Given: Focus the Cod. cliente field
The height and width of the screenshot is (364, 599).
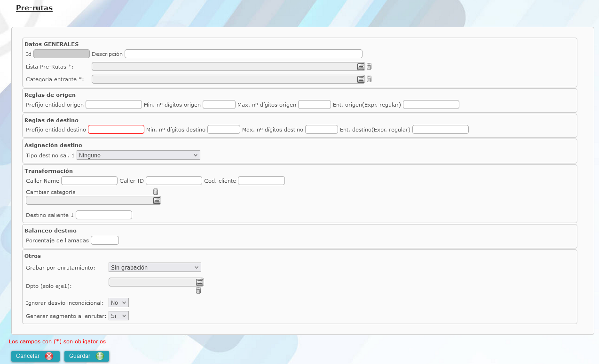Looking at the screenshot, I should (261, 181).
